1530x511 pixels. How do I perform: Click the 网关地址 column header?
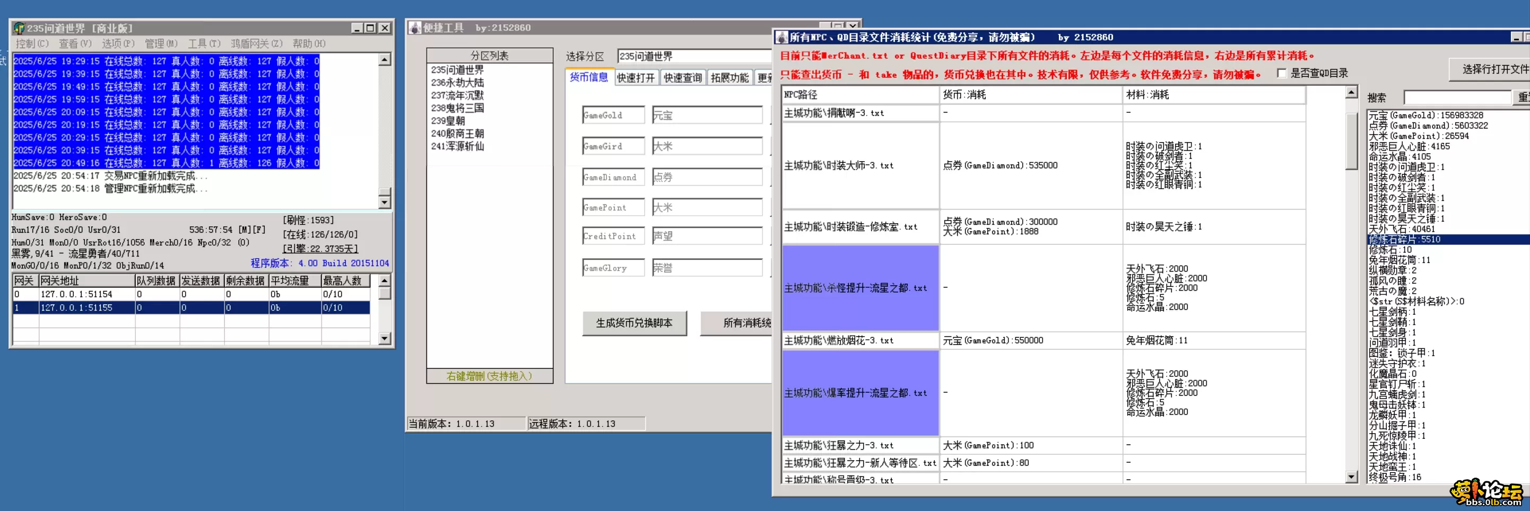click(86, 281)
